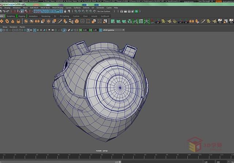Undo the last action in status line
The image size is (234, 163).
point(4,11)
